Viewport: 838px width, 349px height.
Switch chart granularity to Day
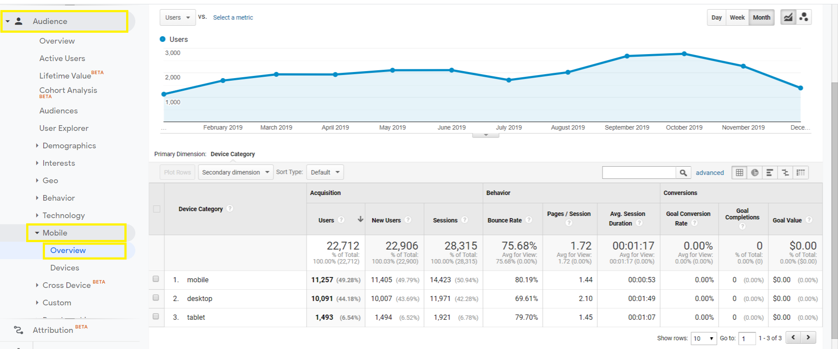(x=716, y=17)
